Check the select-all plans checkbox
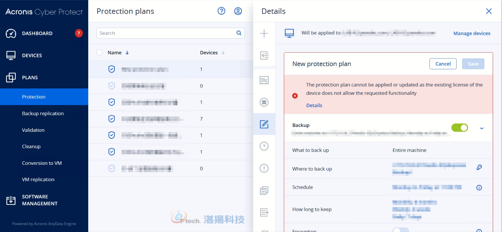The image size is (502, 232). coord(99,53)
